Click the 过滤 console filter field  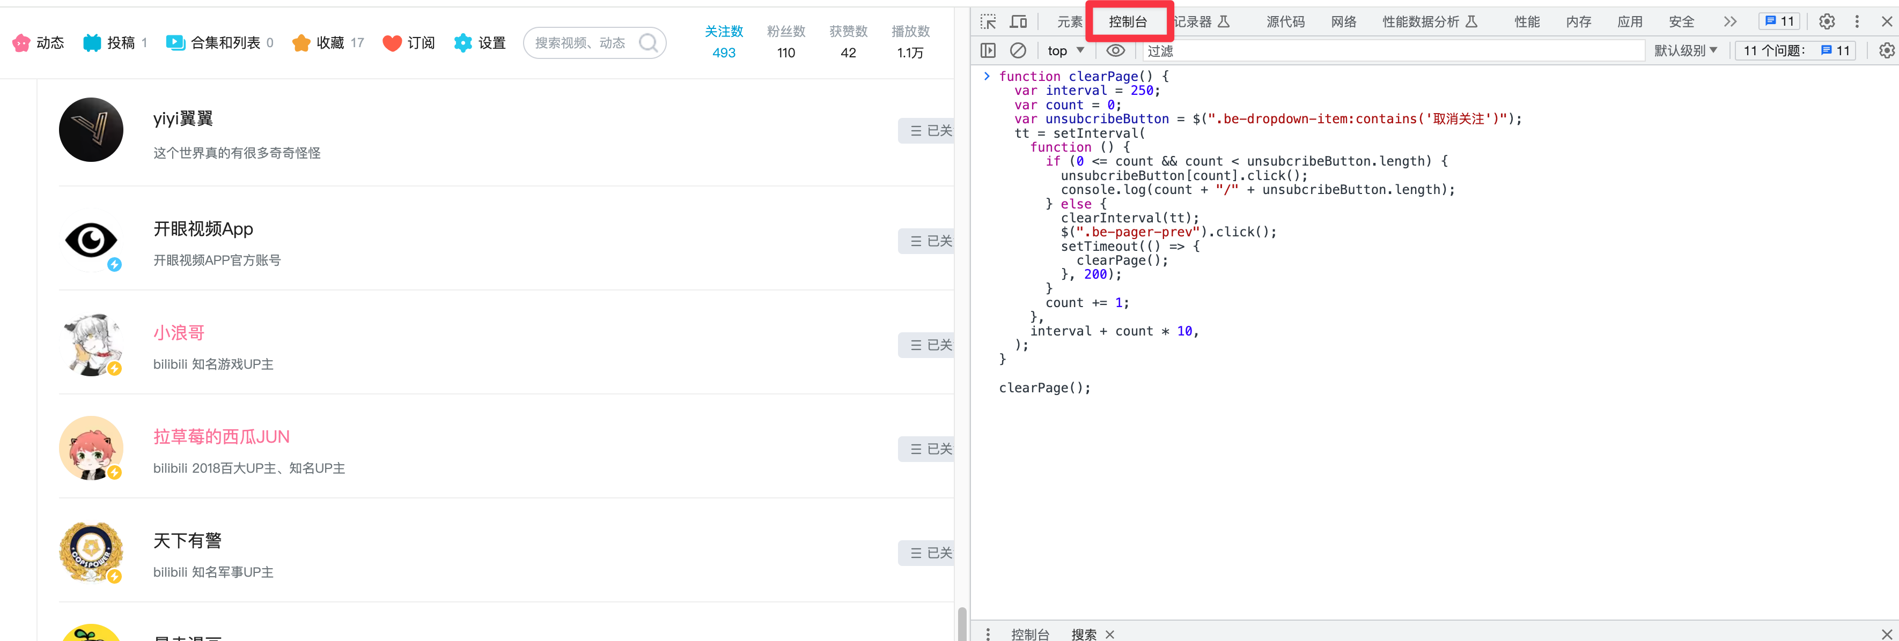(x=1392, y=50)
